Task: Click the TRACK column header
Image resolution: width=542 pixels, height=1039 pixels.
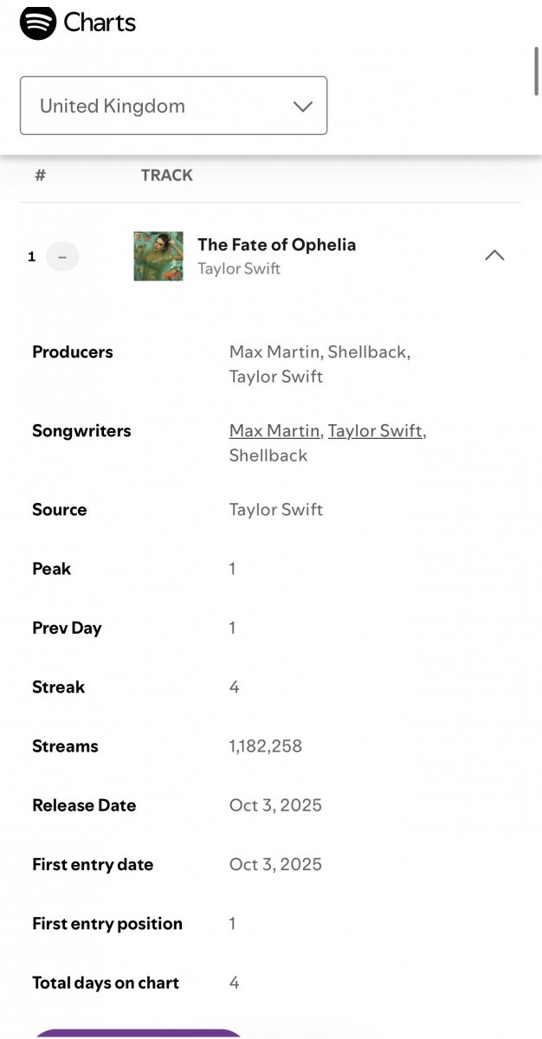Action: point(167,175)
